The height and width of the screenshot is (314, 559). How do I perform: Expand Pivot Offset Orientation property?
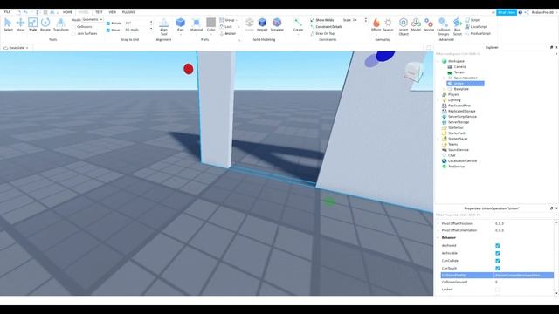(x=438, y=230)
